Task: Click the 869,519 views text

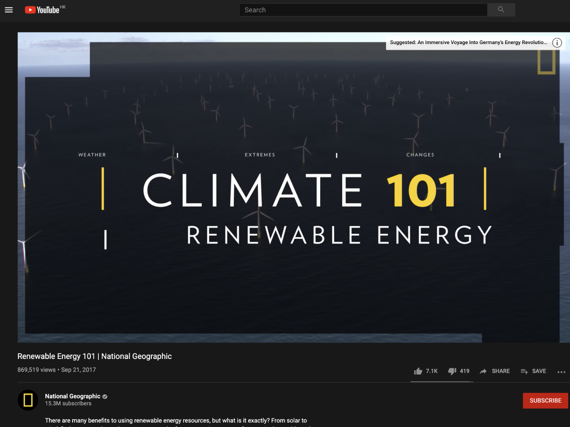Action: [x=37, y=370]
